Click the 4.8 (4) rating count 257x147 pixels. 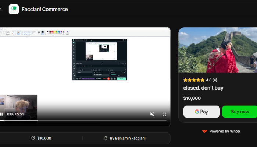coord(212,80)
